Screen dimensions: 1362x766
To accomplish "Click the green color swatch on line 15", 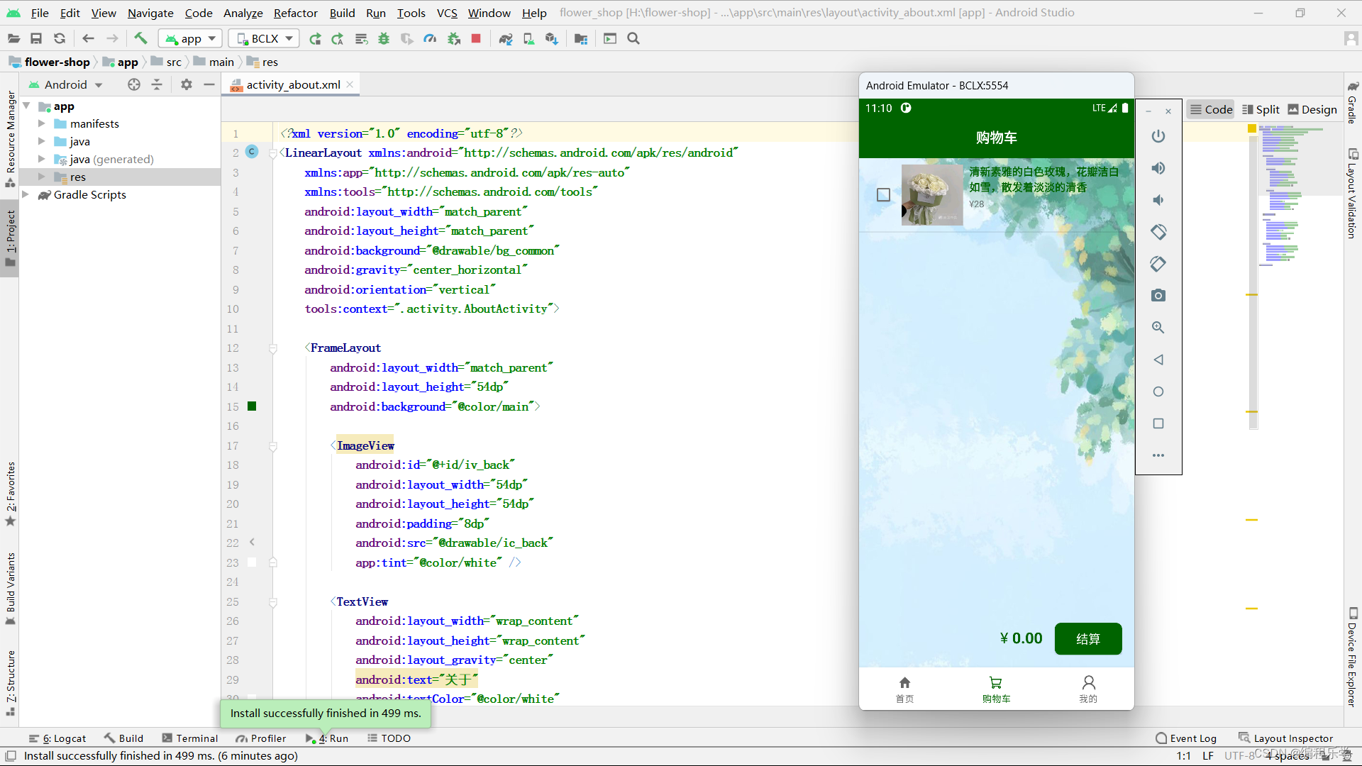I will coord(252,406).
